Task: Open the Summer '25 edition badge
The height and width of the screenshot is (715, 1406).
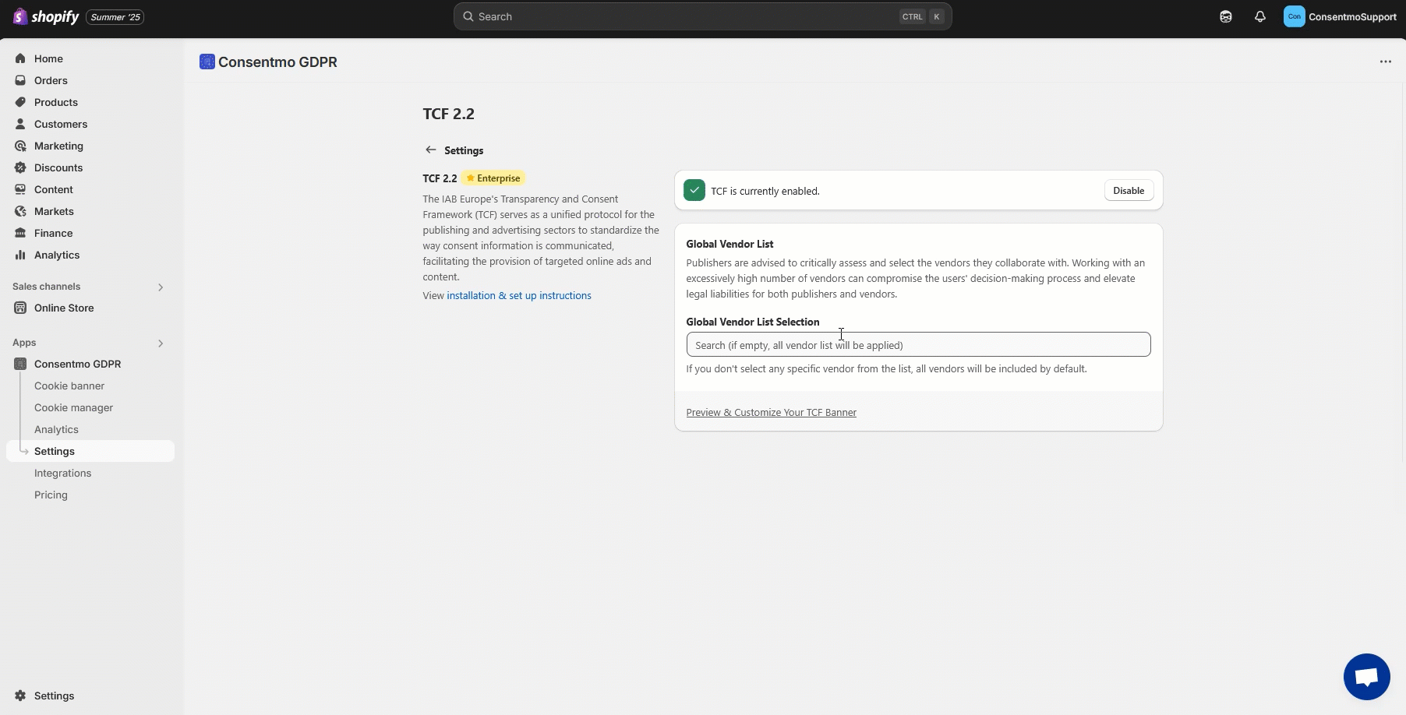Action: (x=115, y=17)
